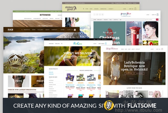Click LOGIN on the Paco site

pyautogui.click(x=62, y=30)
